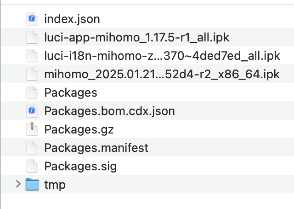294x209 pixels.
Task: Select the Packages.gz file name
Action: tap(79, 129)
